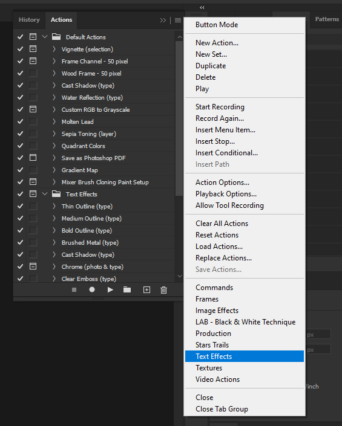
Task: Click scroll down arrow in Actions list
Action: tap(180, 276)
